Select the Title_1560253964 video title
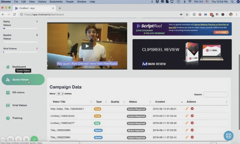This screenshot has width=240, height=144. [61, 137]
